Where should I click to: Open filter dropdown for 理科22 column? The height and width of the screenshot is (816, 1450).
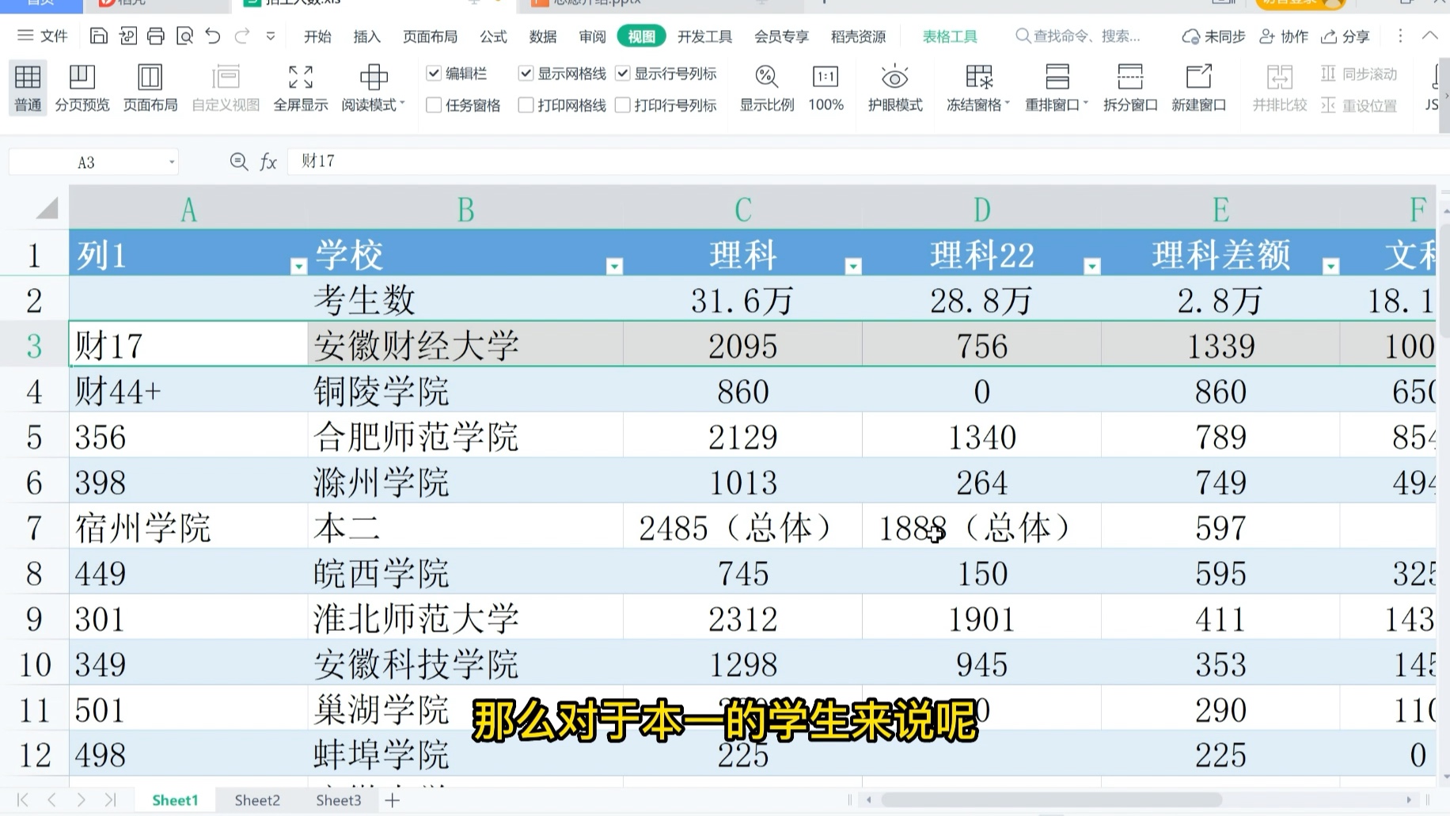click(x=1092, y=267)
